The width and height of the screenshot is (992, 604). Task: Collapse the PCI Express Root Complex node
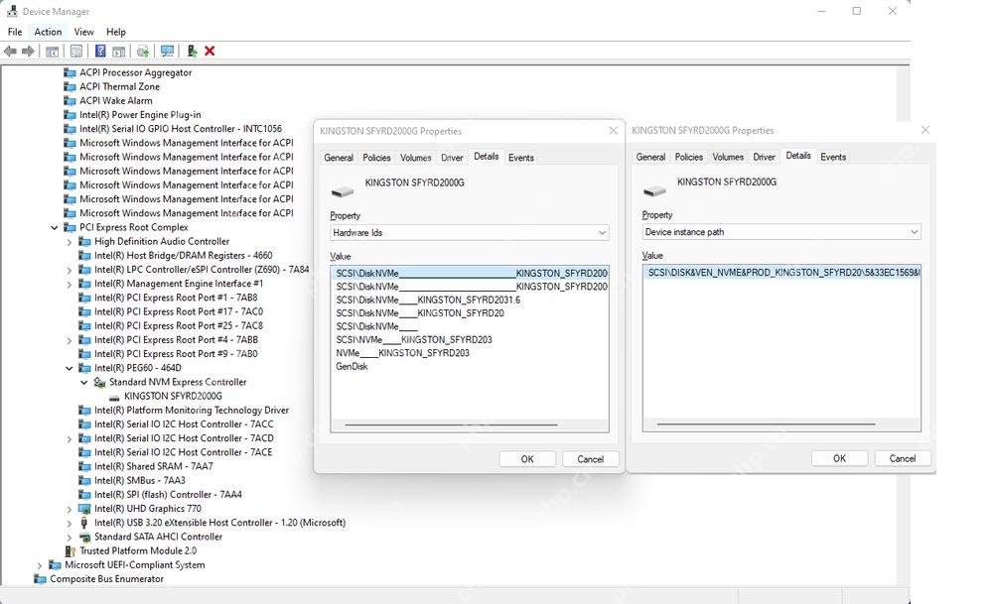[x=55, y=227]
